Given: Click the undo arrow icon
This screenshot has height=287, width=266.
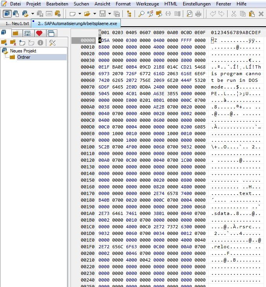Looking at the screenshot, I should pos(213,14).
